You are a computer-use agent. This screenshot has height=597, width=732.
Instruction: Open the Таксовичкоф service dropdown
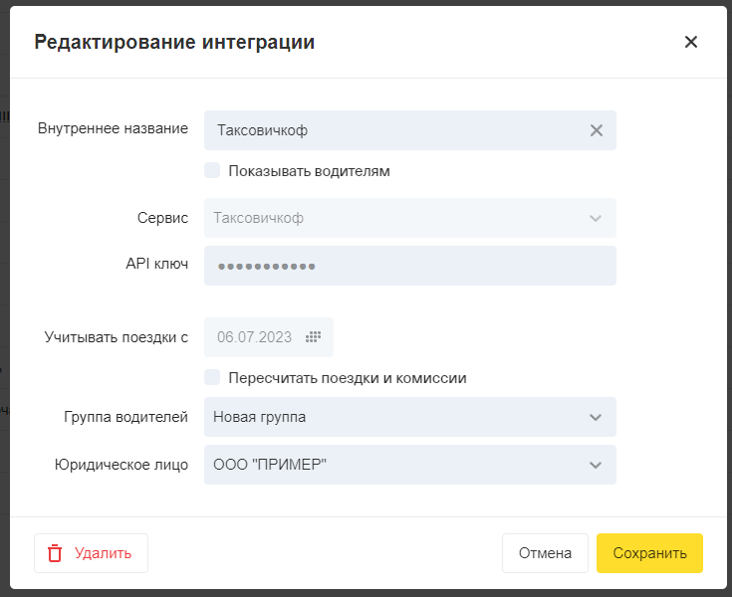398,218
